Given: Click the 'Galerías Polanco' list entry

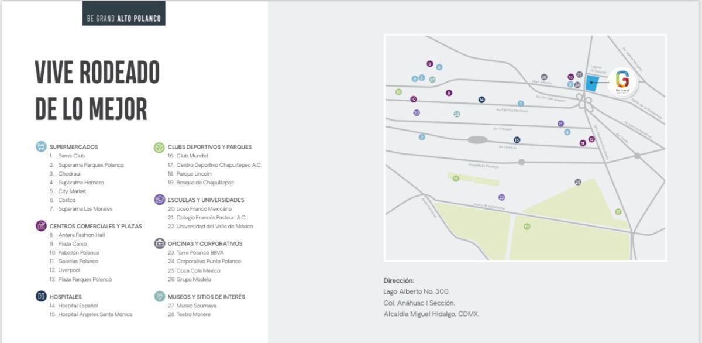Looking at the screenshot, I should point(74,262).
